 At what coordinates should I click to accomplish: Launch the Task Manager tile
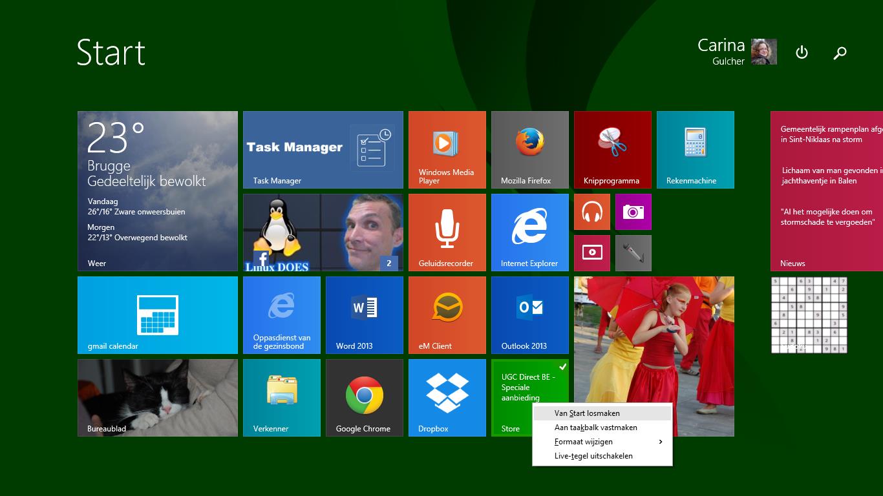(x=323, y=150)
